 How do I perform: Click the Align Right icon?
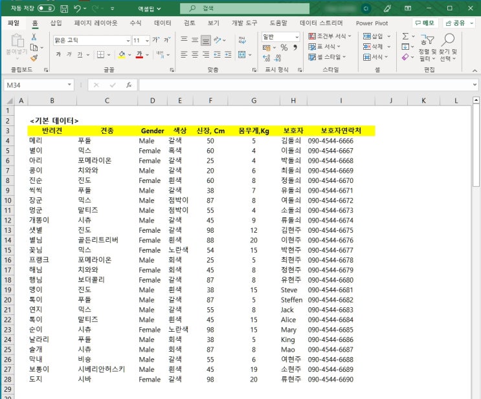pyautogui.click(x=206, y=54)
